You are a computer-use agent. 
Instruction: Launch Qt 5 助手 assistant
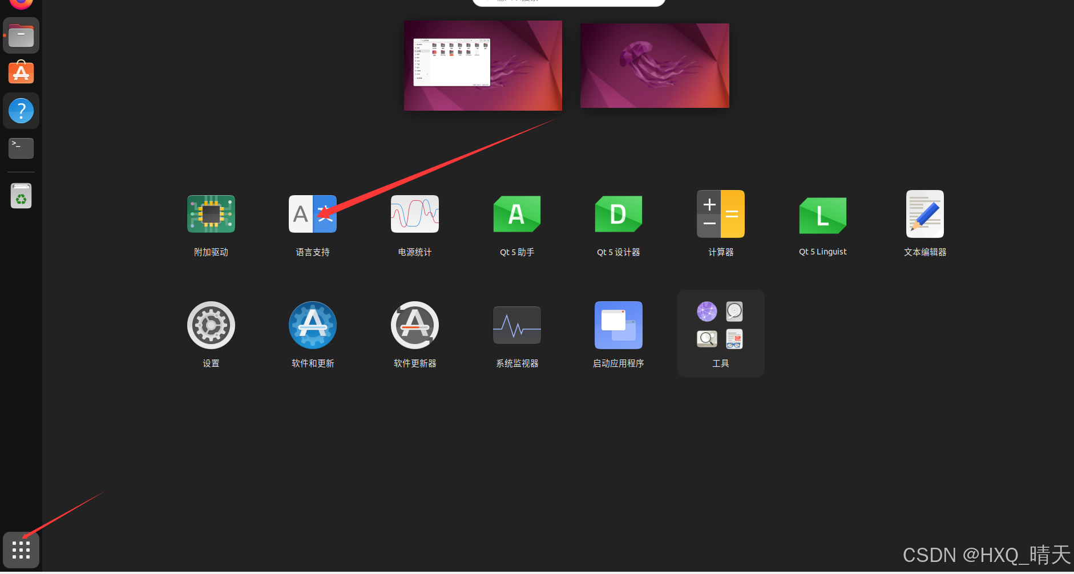(517, 214)
